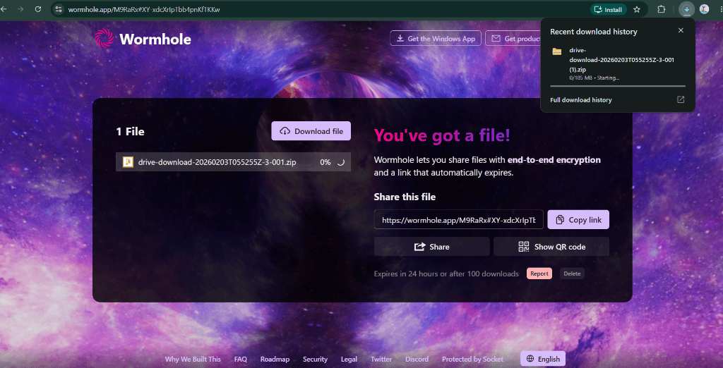The width and height of the screenshot is (723, 368).
Task: Click the browser downloads toolbar icon
Action: point(686,9)
